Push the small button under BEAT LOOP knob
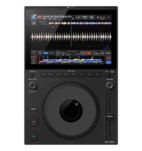 pos(32,91)
